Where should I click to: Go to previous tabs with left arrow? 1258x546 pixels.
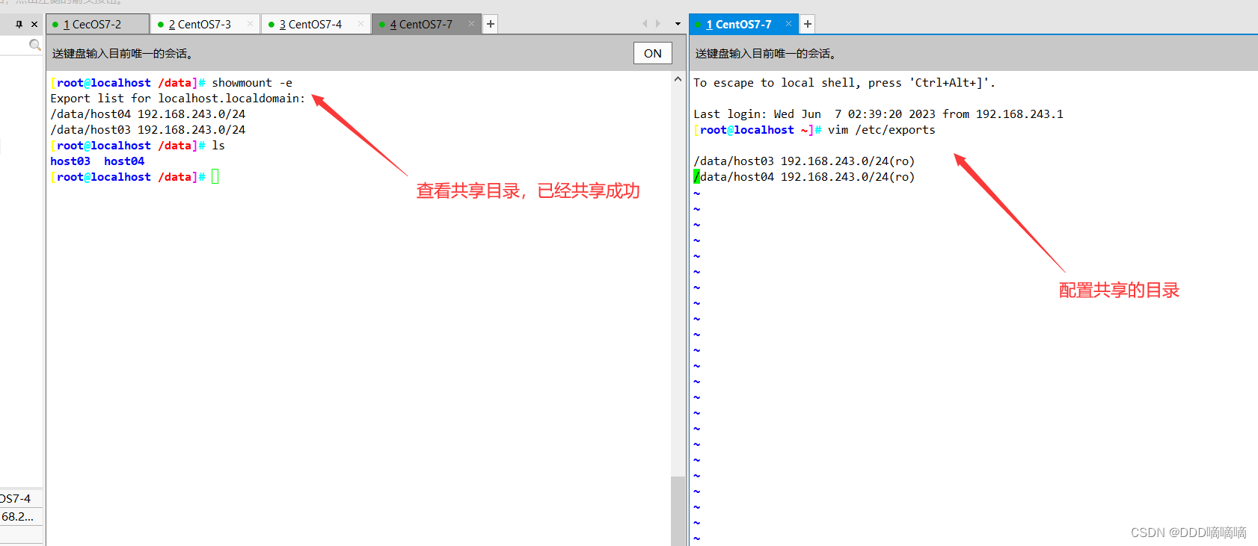(x=645, y=24)
